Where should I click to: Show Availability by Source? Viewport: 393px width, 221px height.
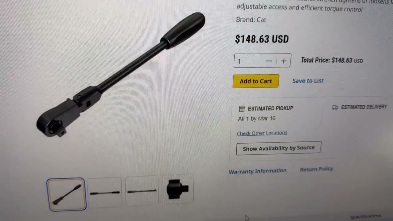coord(278,148)
